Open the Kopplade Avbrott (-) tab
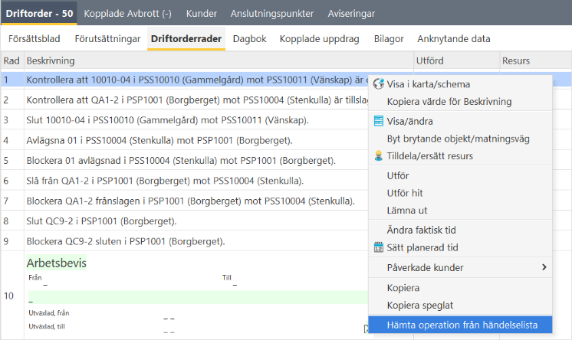 (127, 14)
